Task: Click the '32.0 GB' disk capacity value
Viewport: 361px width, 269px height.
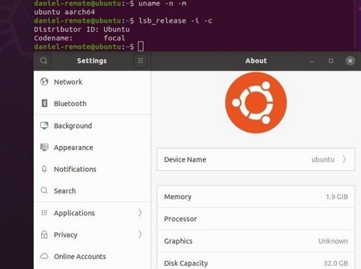Action: 336,263
